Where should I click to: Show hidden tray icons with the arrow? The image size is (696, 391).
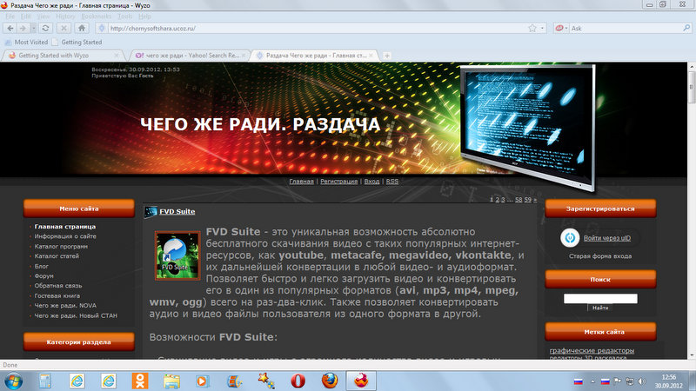point(592,381)
